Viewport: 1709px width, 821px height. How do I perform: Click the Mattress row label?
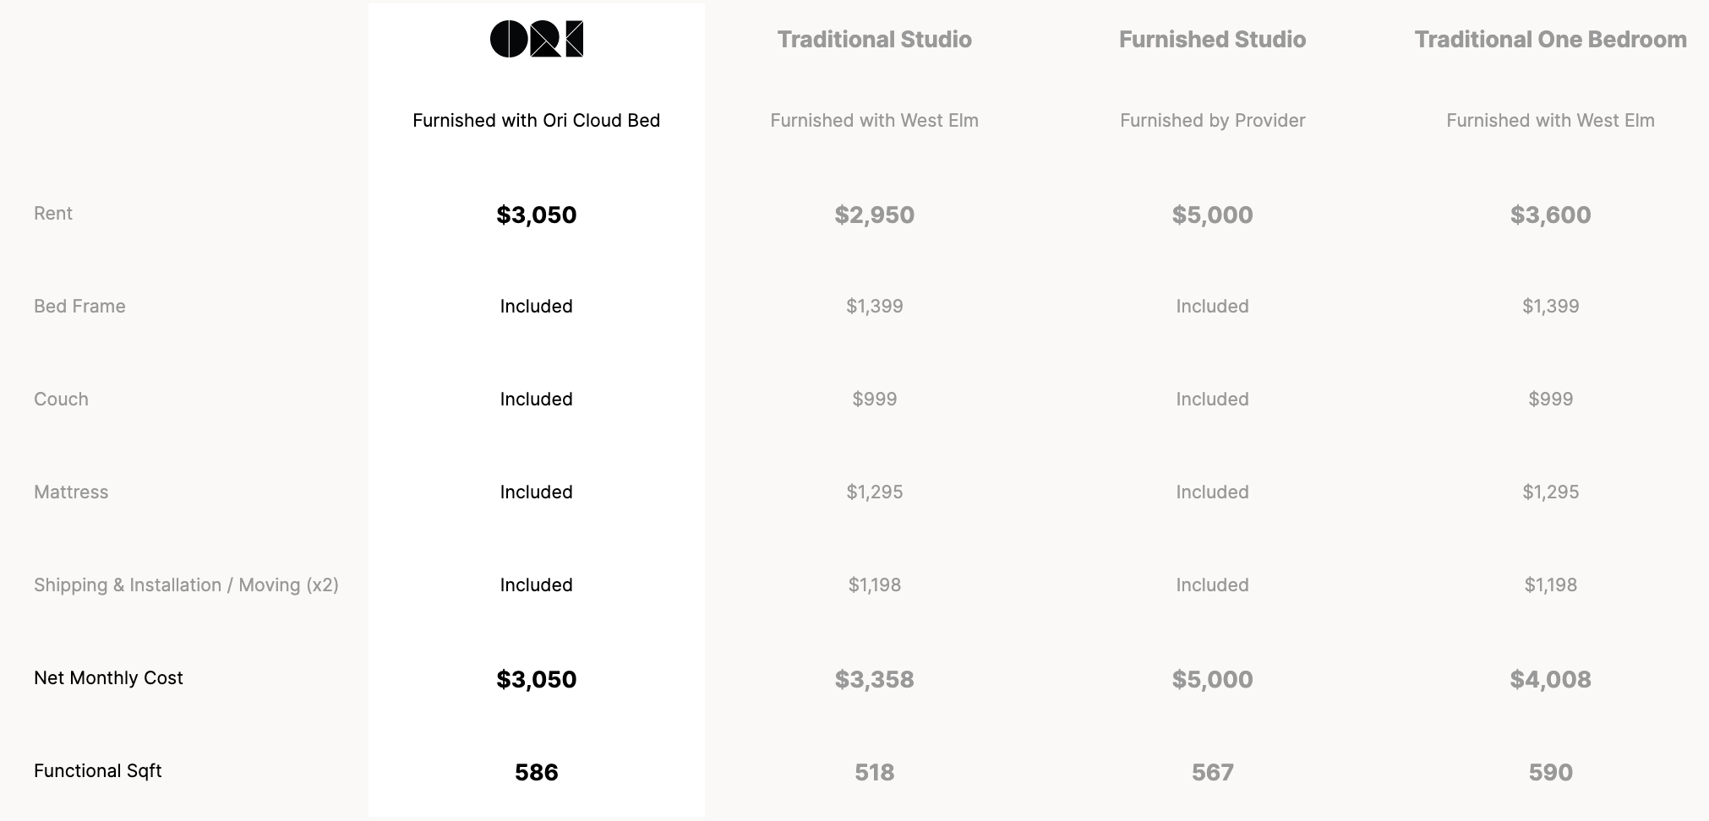click(71, 492)
